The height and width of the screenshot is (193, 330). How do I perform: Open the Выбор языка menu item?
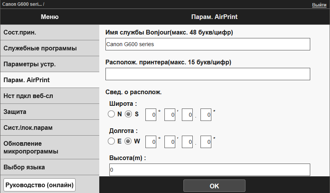[x=50, y=167]
